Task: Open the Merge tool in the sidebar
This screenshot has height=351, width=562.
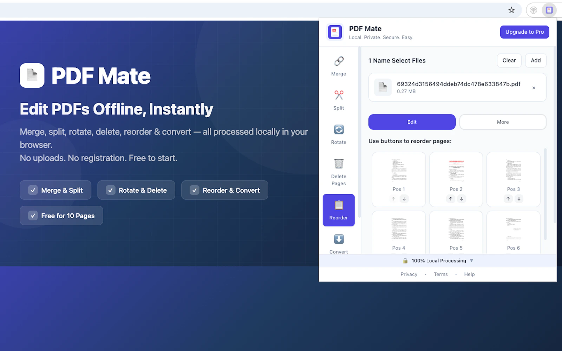Action: [339, 66]
